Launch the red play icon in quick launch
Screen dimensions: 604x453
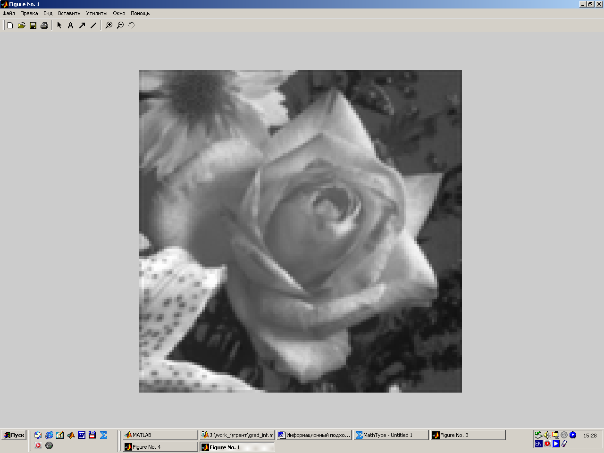(x=38, y=445)
